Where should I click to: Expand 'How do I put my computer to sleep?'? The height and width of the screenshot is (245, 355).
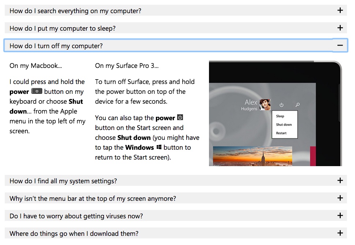click(x=176, y=28)
